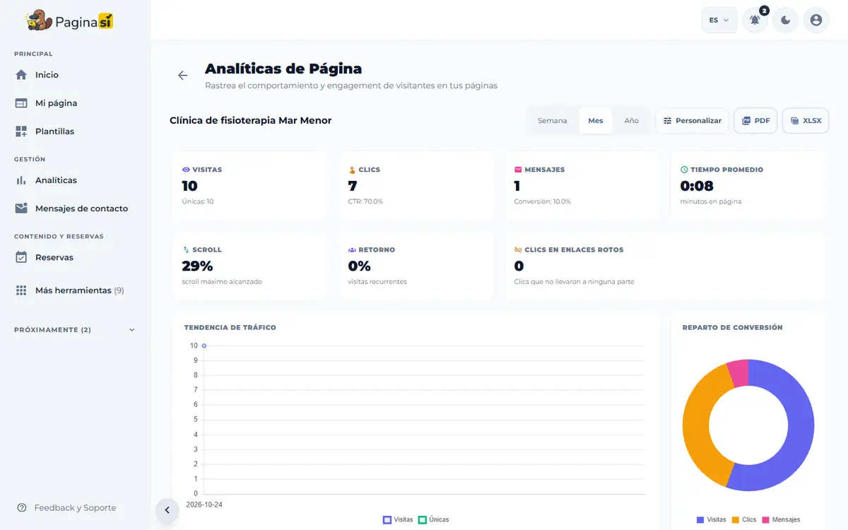Select the Mes period tab
The height and width of the screenshot is (530, 848).
[596, 121]
